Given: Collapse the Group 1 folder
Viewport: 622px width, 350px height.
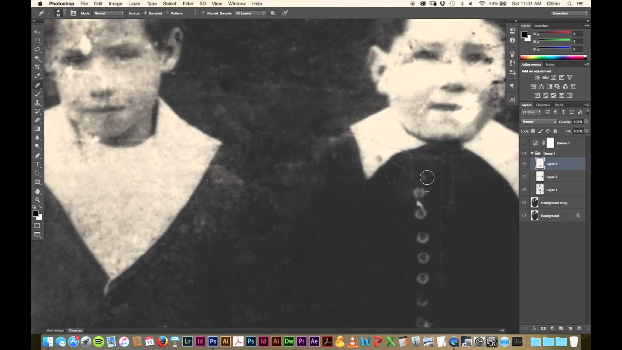Looking at the screenshot, I should coord(532,153).
